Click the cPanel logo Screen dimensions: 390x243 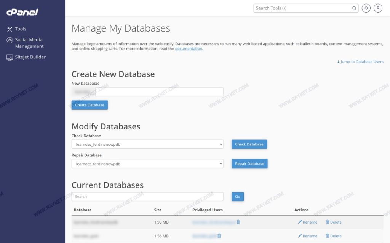click(22, 12)
